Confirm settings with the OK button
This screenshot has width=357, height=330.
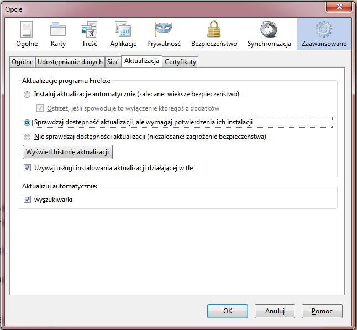click(x=228, y=311)
